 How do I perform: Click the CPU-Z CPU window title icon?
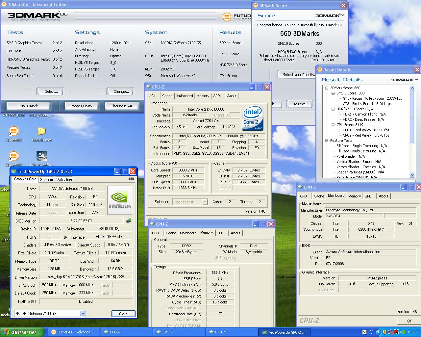click(148, 87)
